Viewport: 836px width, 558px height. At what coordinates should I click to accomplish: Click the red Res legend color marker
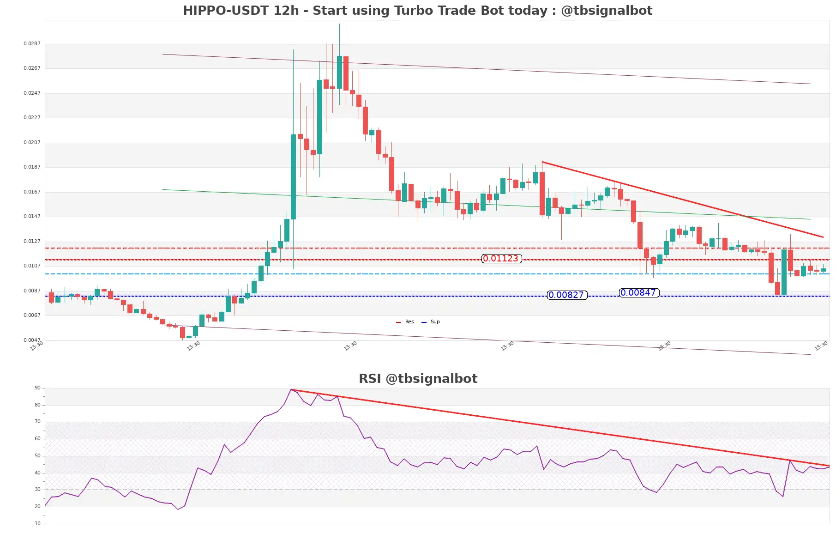click(x=398, y=322)
